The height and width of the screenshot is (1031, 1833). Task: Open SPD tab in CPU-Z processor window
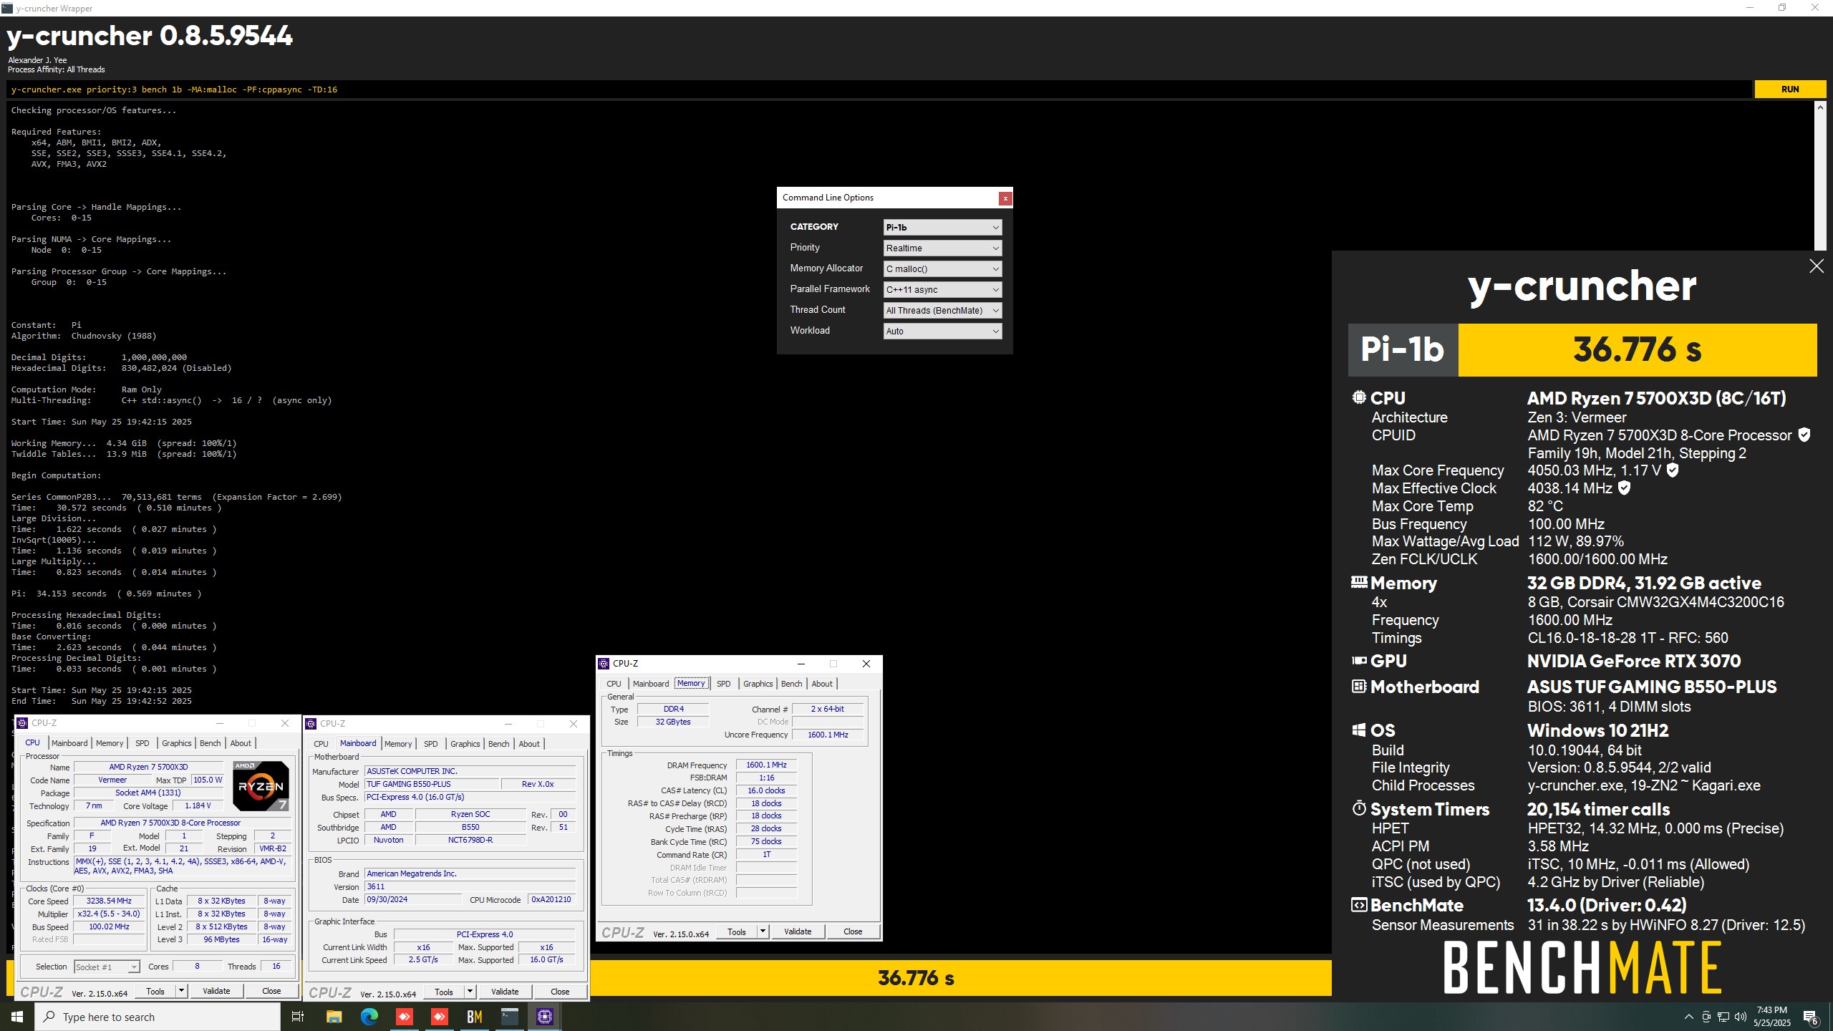point(142,743)
